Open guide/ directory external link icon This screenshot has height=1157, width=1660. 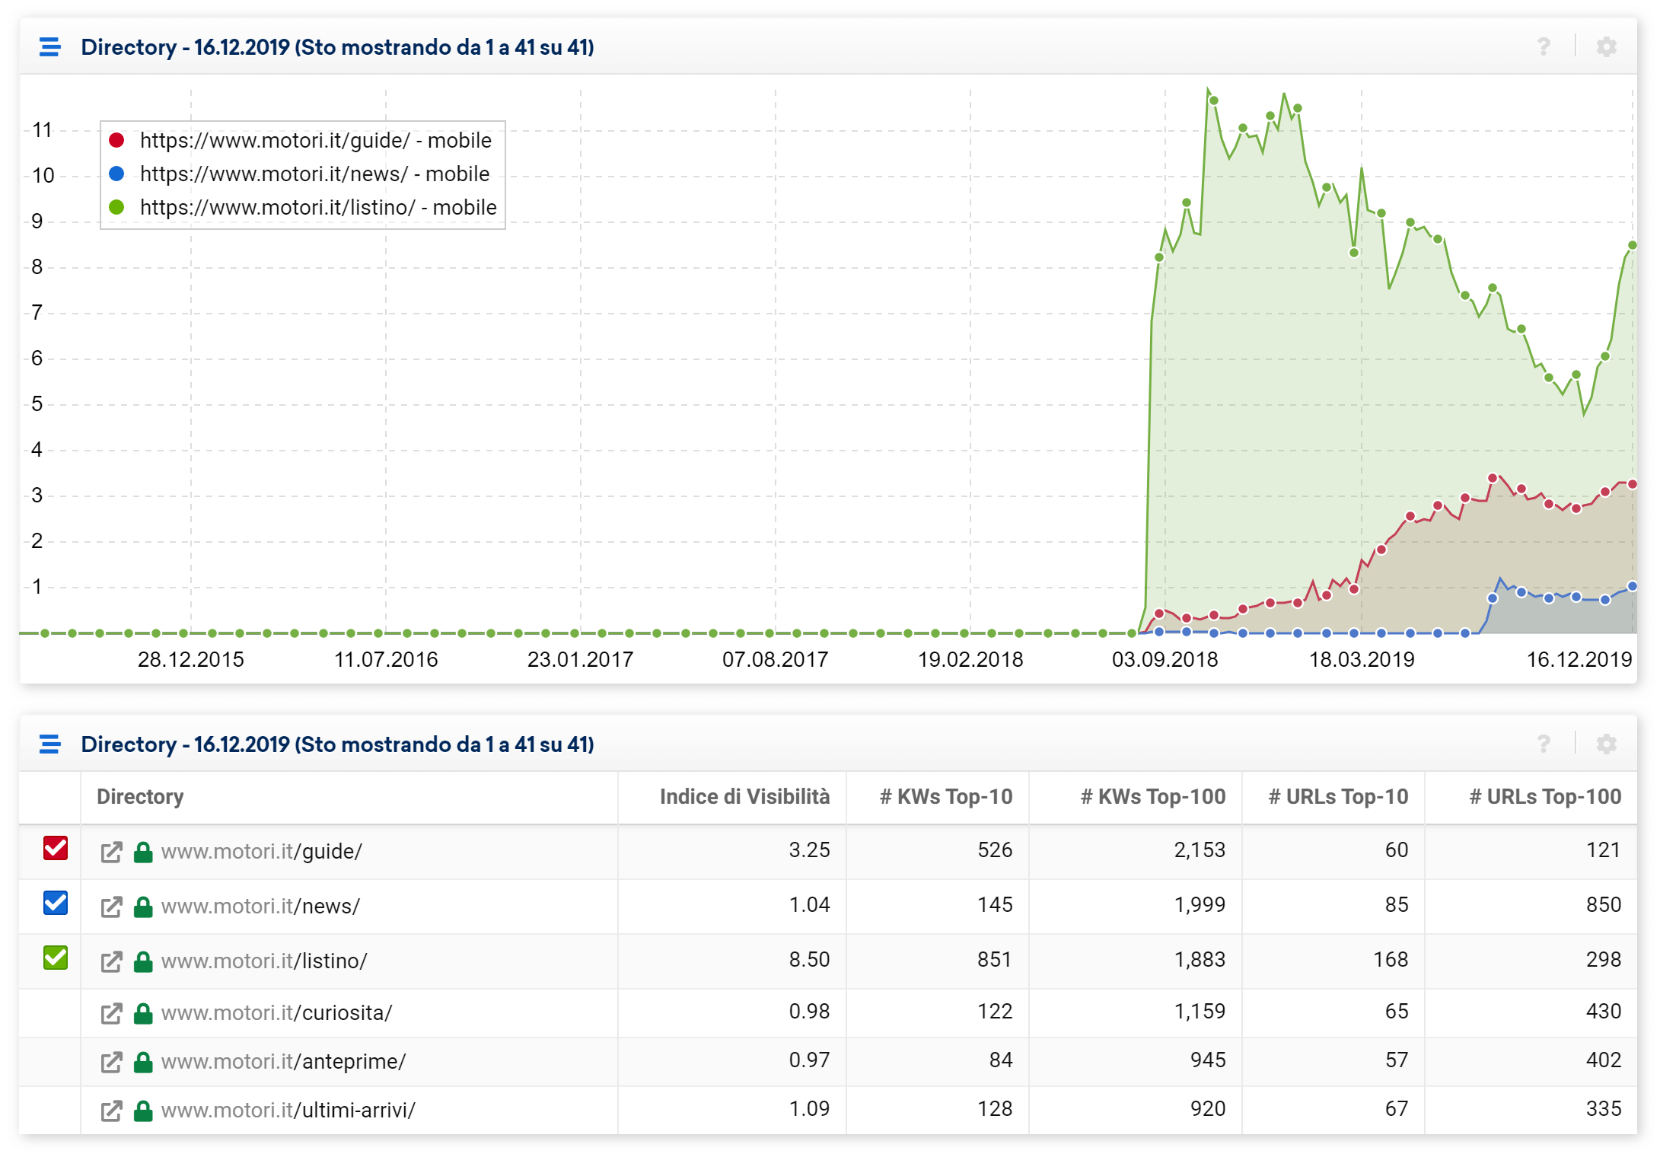[111, 852]
